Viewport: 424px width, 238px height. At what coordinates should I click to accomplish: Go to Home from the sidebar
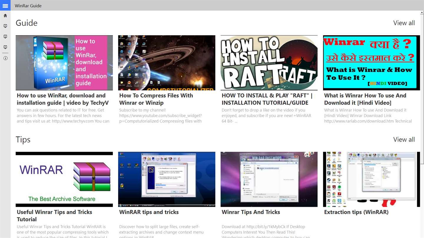[x=5, y=16]
